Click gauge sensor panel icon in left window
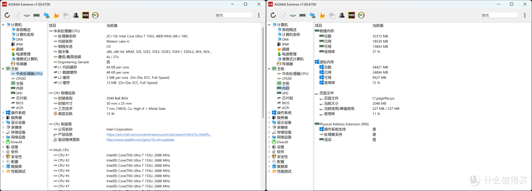This screenshot has height=191, width=532. (x=96, y=15)
